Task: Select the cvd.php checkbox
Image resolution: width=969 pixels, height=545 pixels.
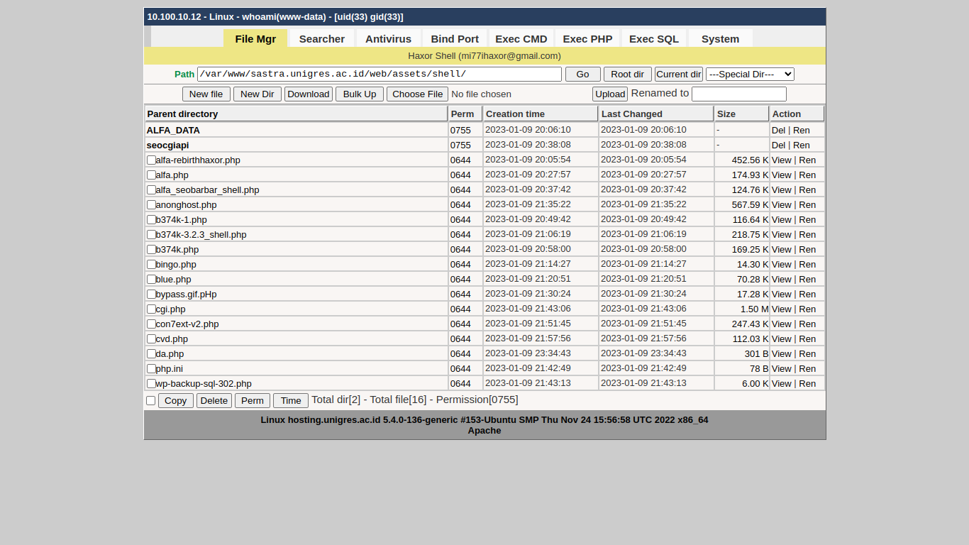Action: [151, 339]
